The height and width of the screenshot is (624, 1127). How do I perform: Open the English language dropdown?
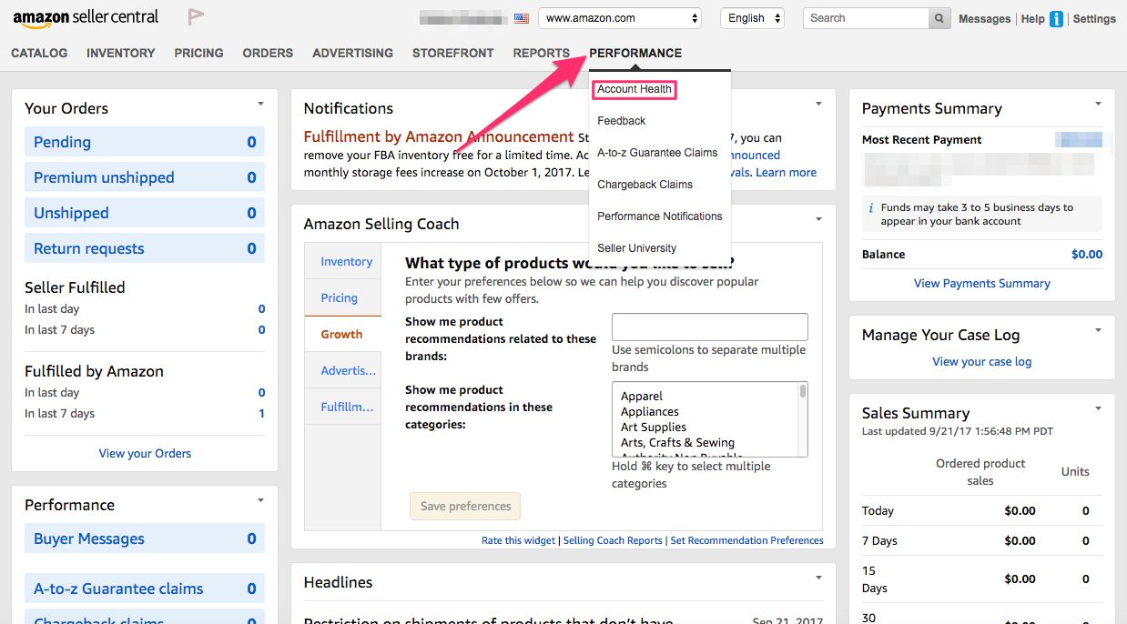point(752,18)
